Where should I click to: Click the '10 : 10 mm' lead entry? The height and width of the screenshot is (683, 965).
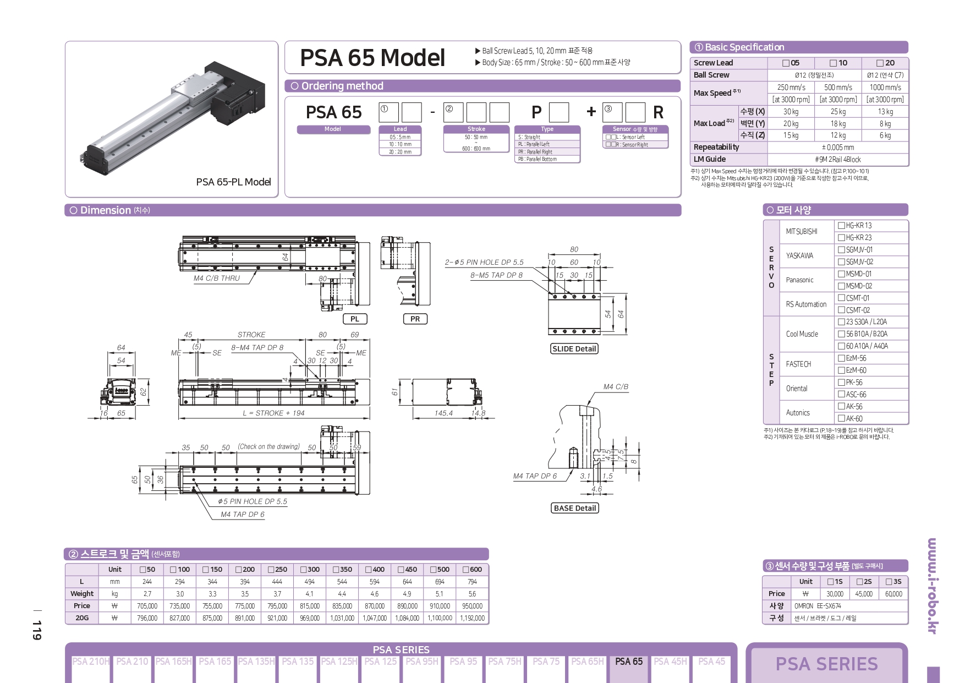(x=400, y=144)
